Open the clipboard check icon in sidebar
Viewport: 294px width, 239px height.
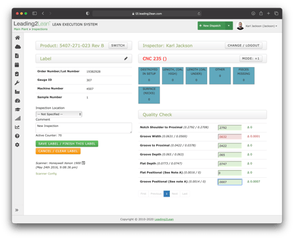pos(17,74)
